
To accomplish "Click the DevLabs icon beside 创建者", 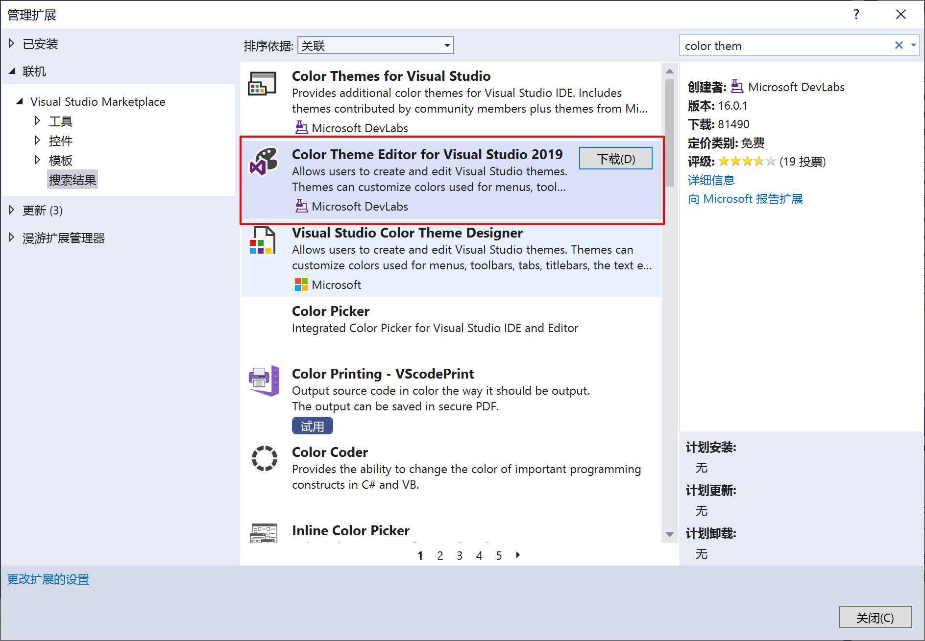I will coord(737,87).
